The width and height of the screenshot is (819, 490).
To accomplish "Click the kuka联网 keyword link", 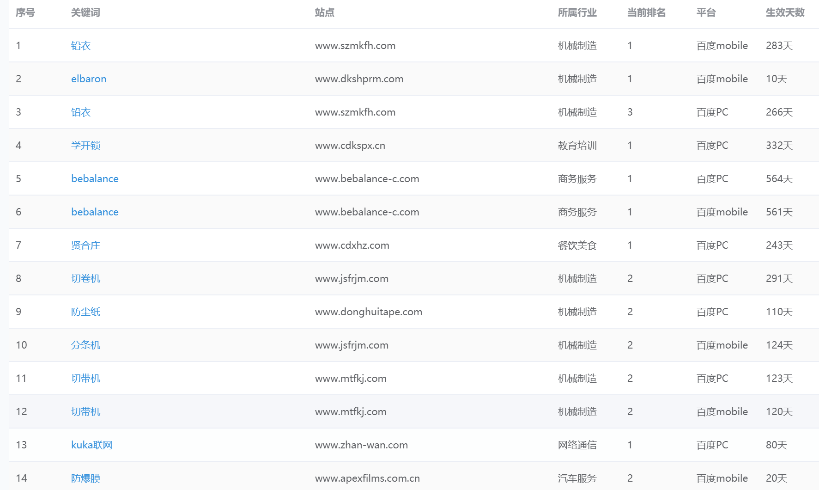I will (x=91, y=445).
